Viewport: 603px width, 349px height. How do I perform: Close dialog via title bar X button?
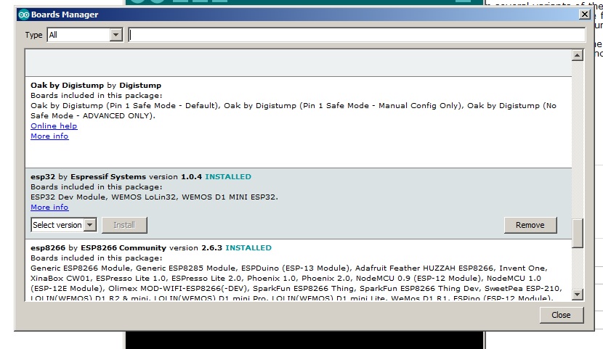pyautogui.click(x=585, y=15)
